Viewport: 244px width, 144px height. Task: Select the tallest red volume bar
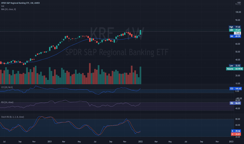click(90, 74)
